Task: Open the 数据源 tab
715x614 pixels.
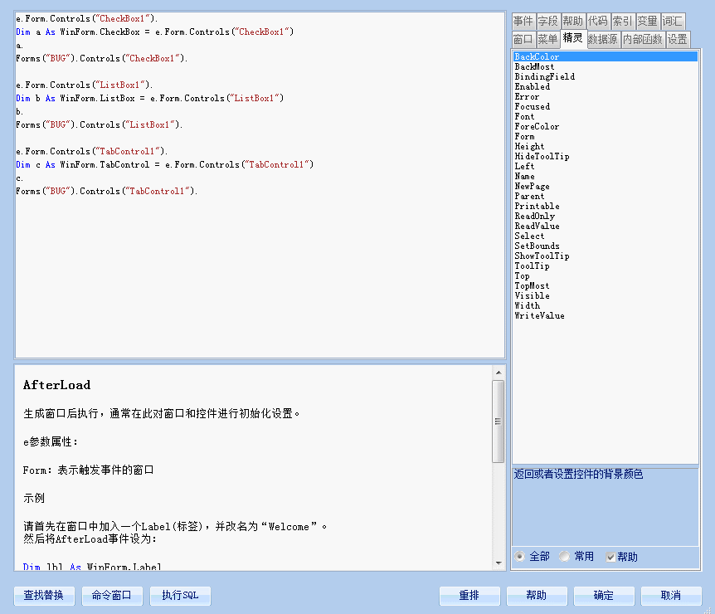Action: (602, 39)
